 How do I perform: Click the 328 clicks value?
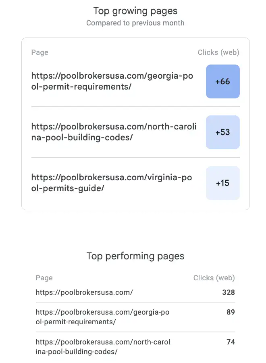click(229, 292)
